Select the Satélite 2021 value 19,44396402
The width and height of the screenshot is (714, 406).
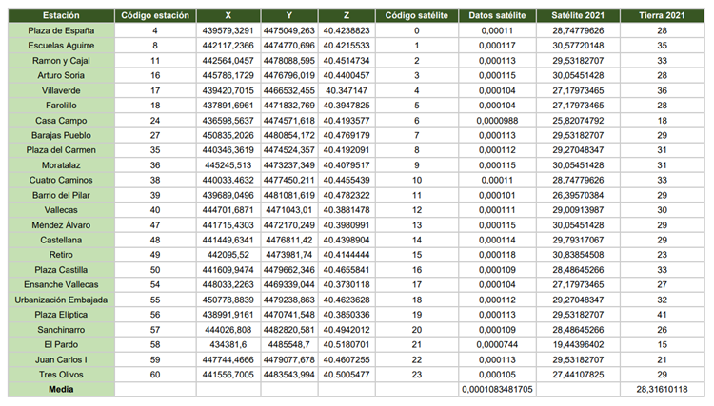[x=577, y=344]
